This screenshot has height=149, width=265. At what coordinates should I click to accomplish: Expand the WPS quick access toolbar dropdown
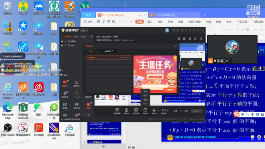coord(131,22)
